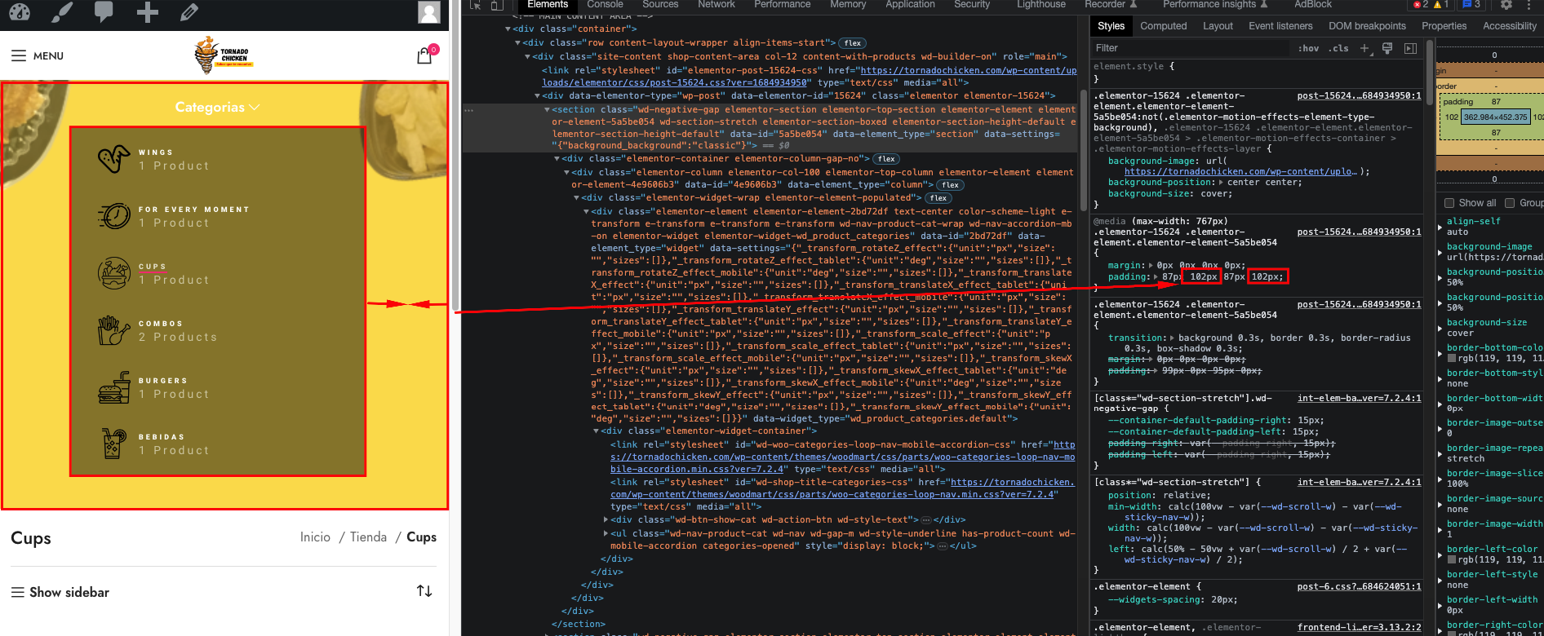Collapse the elementor-widget-container div node
The height and width of the screenshot is (636, 1544).
(x=597, y=431)
